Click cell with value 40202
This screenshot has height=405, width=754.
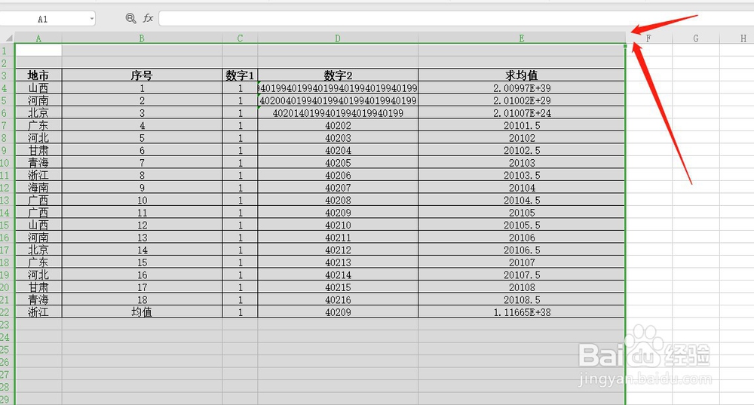pos(338,125)
